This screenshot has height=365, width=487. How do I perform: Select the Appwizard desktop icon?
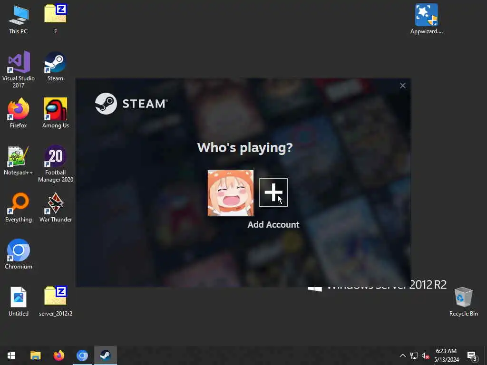point(427,19)
